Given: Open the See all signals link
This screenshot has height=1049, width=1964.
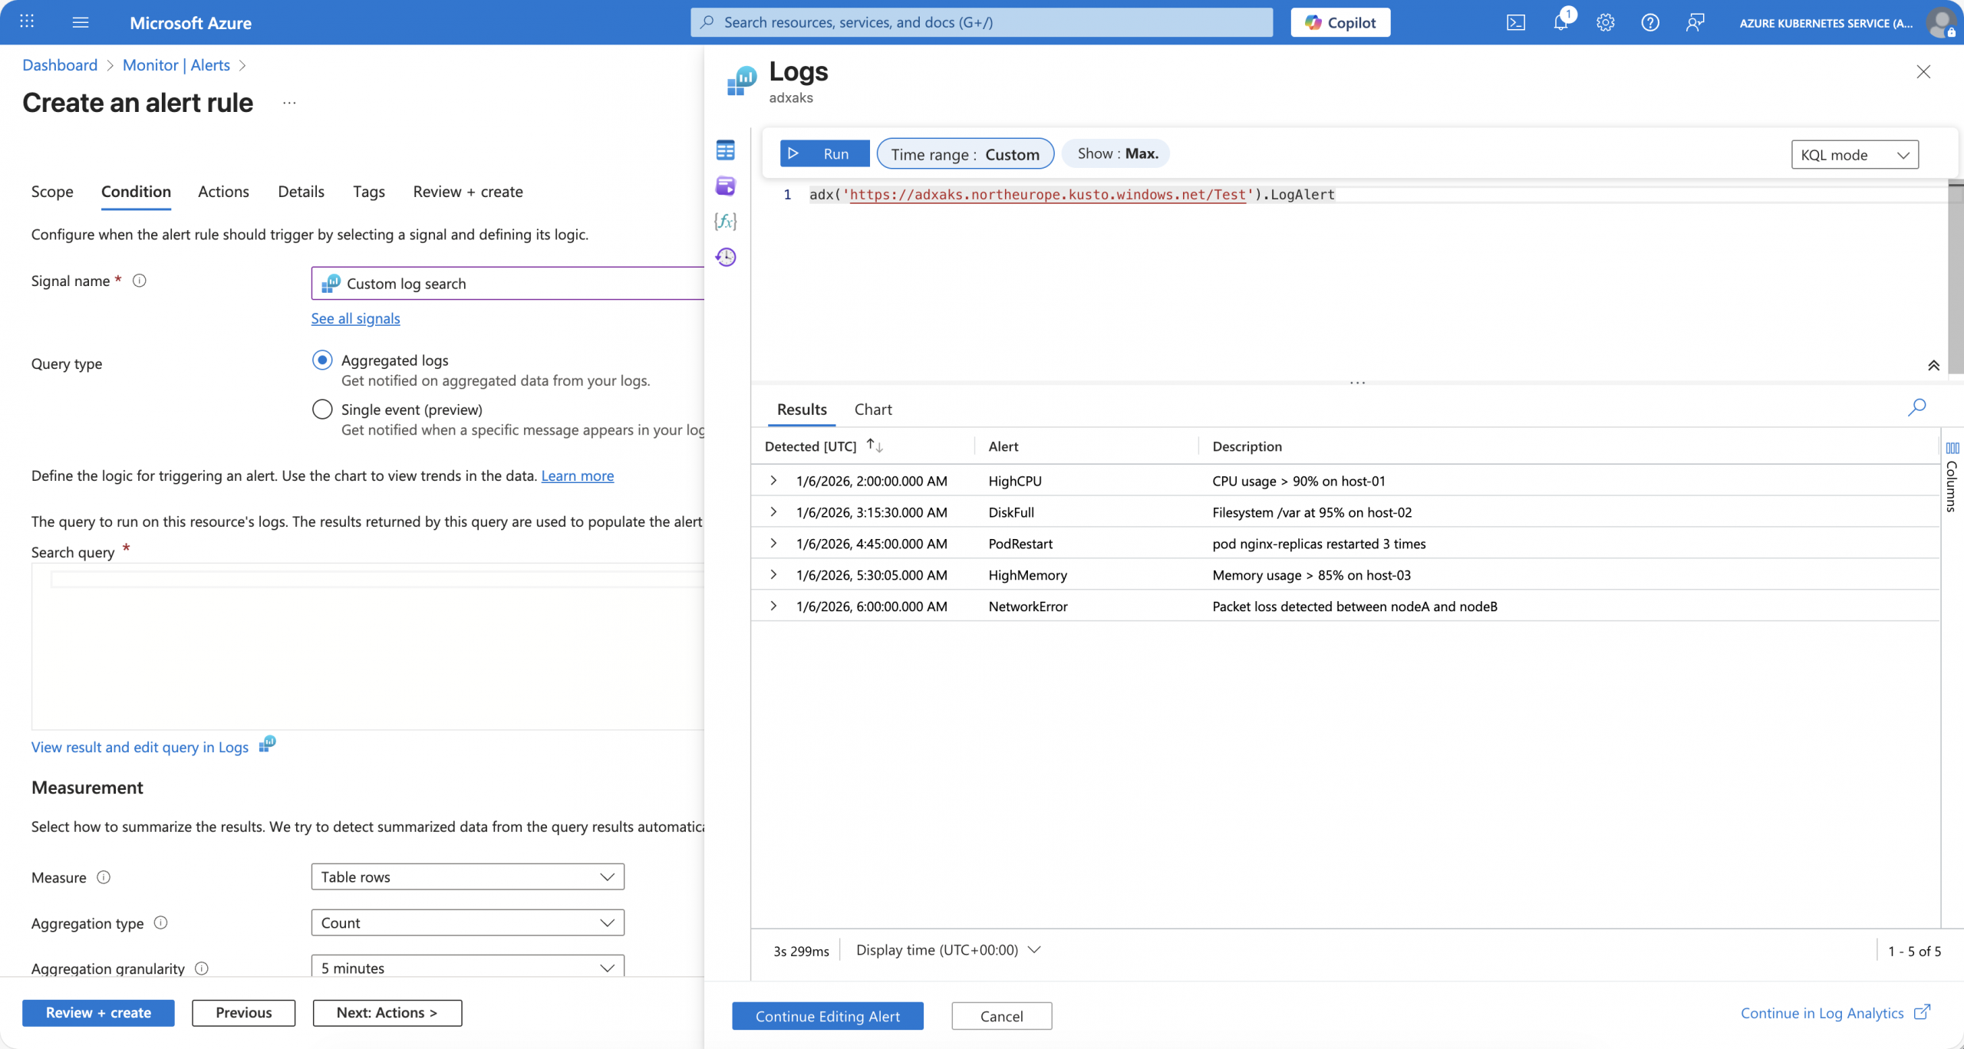Looking at the screenshot, I should coord(355,318).
